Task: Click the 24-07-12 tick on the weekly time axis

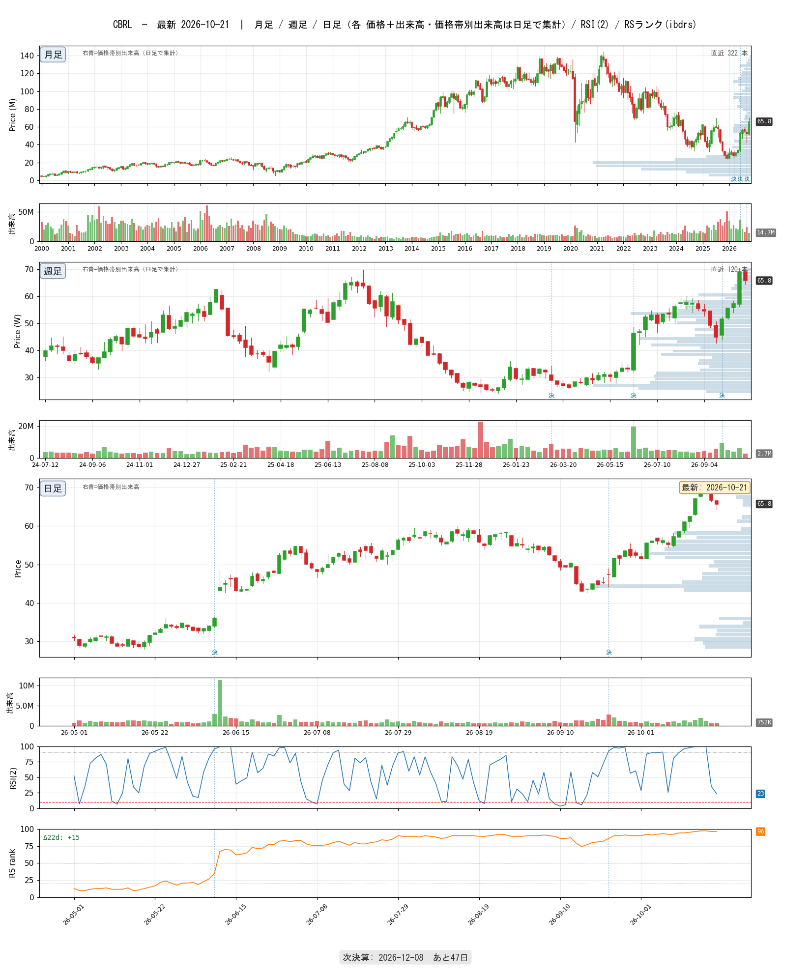Action: pos(45,464)
